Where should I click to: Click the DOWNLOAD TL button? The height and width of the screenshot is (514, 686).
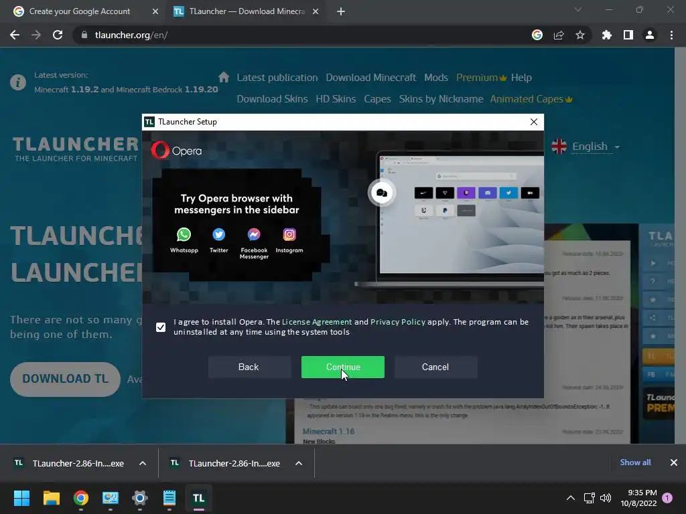[x=65, y=379]
